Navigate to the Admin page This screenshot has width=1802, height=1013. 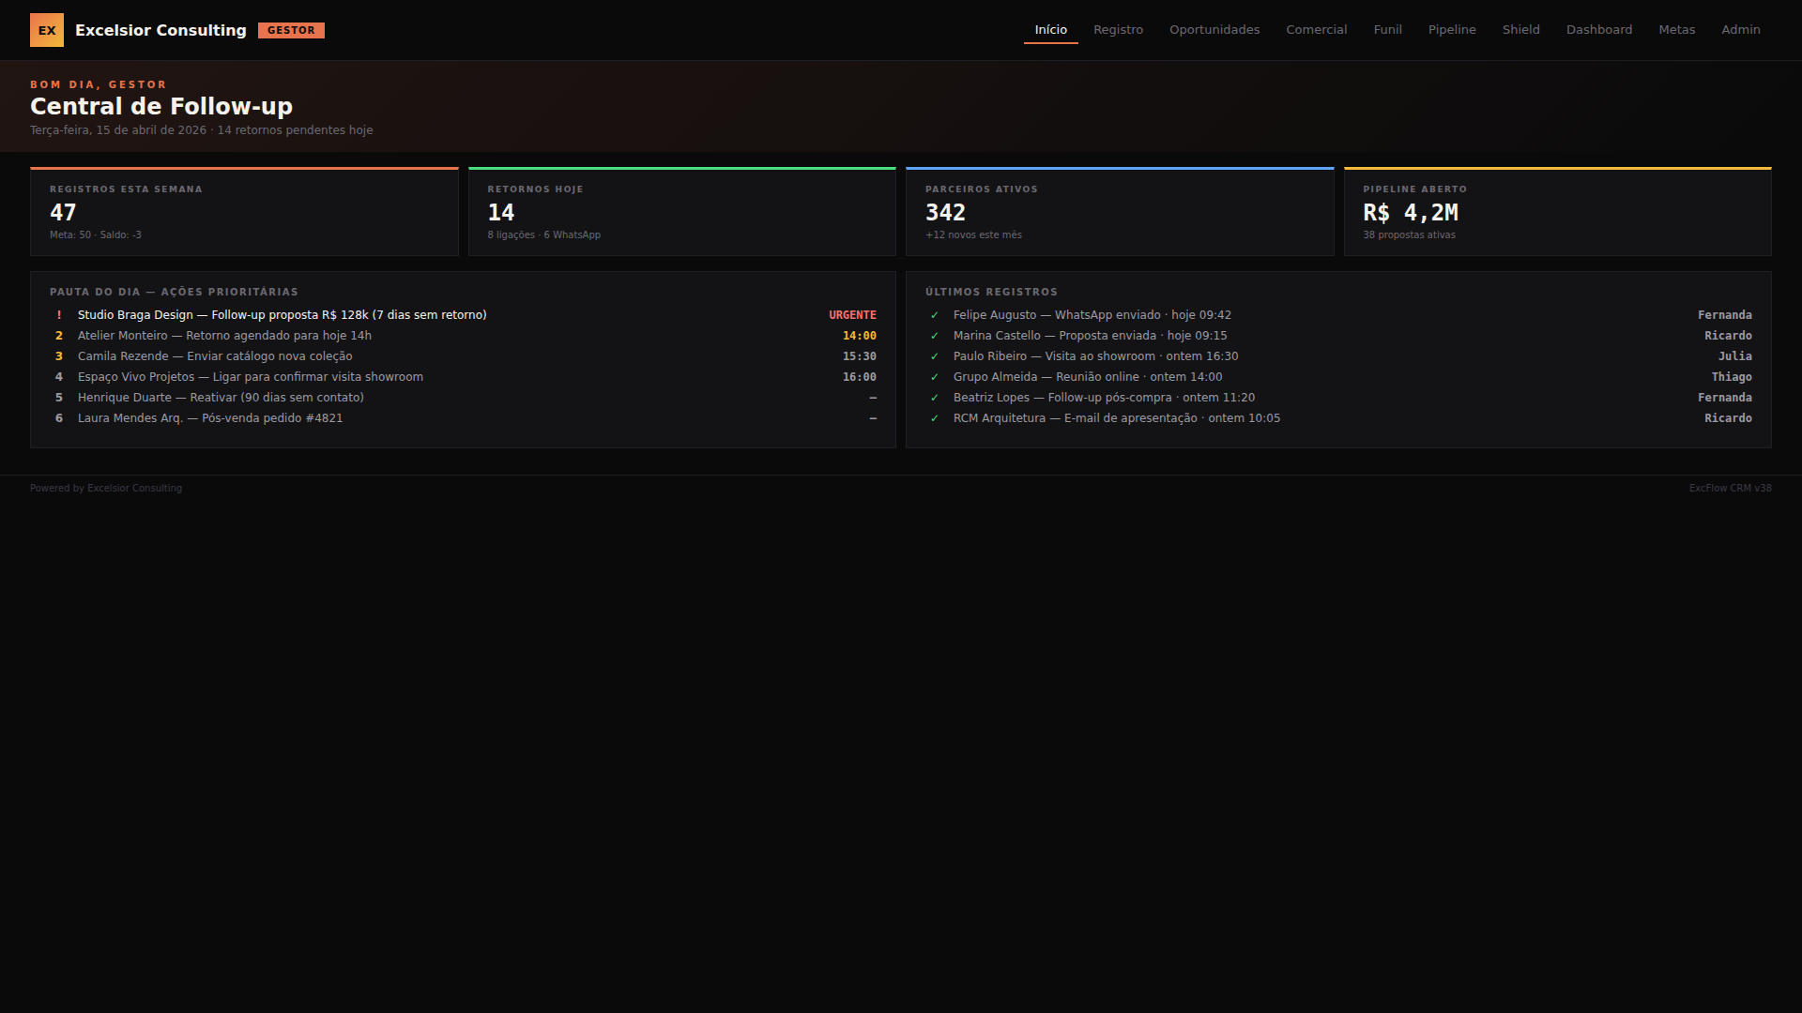tap(1740, 30)
